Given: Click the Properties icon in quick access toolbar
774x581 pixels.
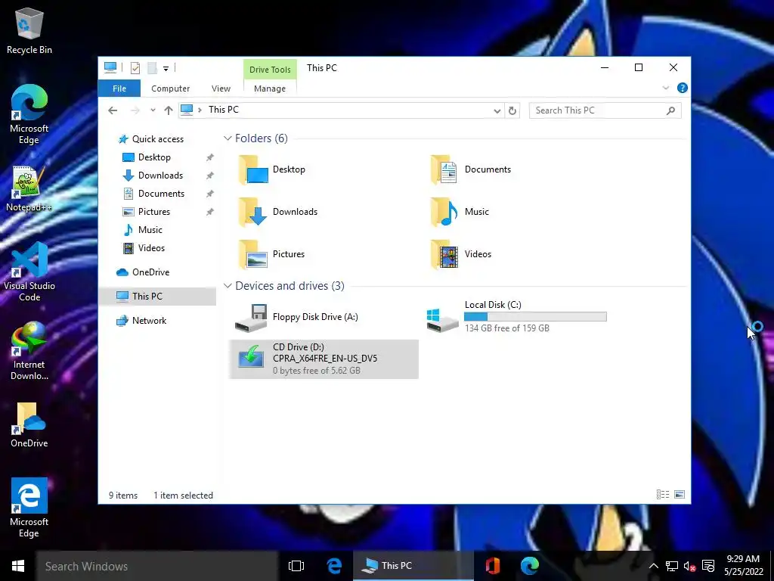Looking at the screenshot, I should (135, 67).
